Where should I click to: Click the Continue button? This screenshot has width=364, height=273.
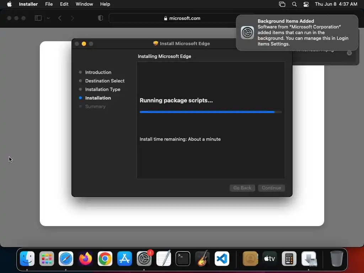pyautogui.click(x=271, y=188)
